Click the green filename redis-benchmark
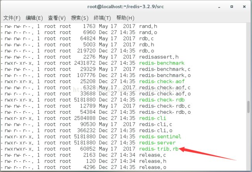This screenshot has width=252, height=172. (162, 63)
